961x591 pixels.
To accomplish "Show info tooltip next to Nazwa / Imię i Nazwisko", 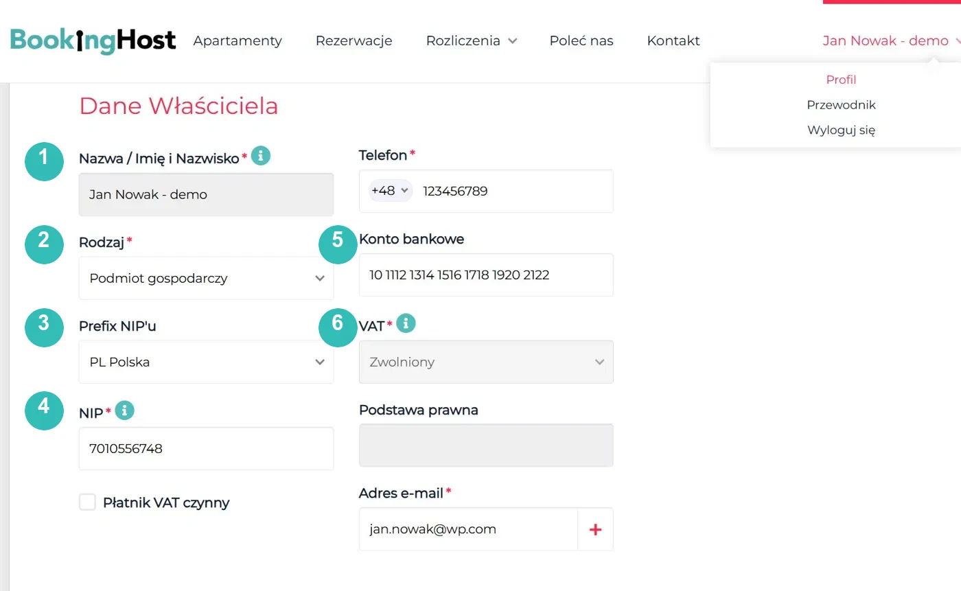I will click(261, 156).
